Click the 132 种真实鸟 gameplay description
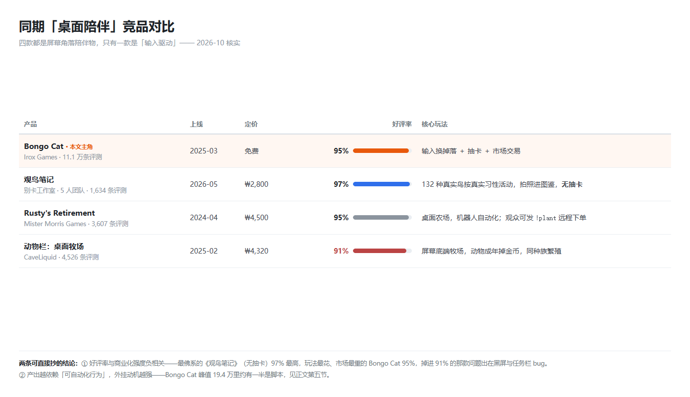This screenshot has height=397, width=690. pyautogui.click(x=502, y=184)
